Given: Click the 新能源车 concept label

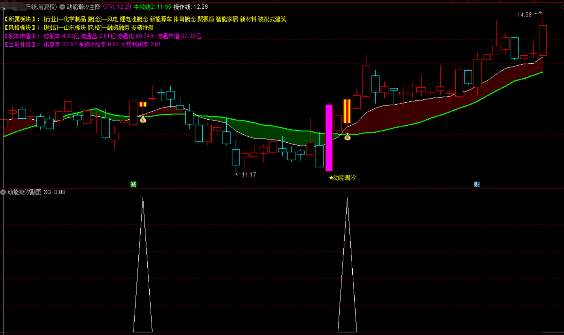Looking at the screenshot, I should [x=161, y=19].
